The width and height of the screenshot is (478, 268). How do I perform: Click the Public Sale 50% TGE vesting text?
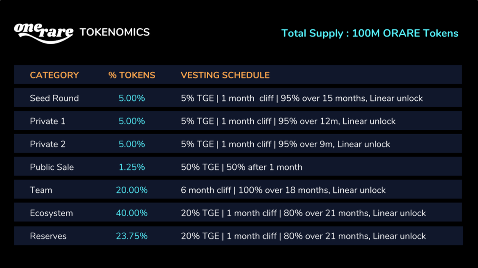pos(241,167)
